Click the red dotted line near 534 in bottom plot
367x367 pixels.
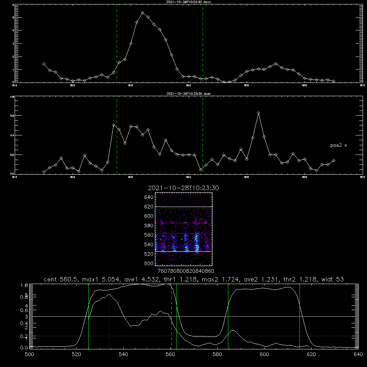click(109, 316)
